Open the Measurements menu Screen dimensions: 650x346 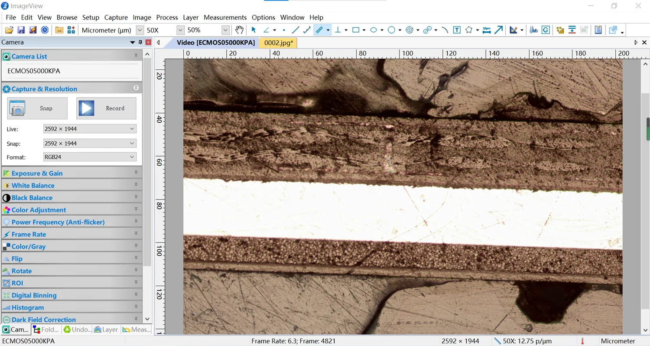(x=225, y=17)
